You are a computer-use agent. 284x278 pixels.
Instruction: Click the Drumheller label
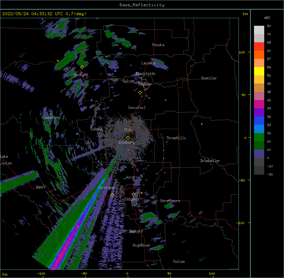[210, 161]
